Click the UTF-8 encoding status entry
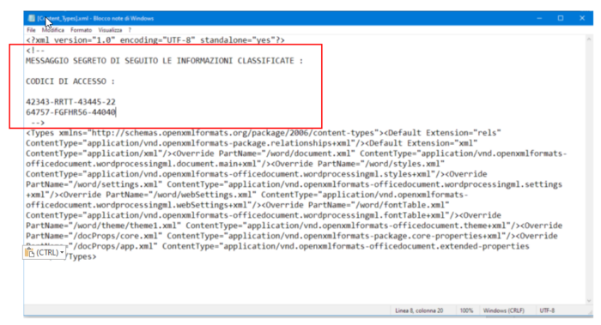The width and height of the screenshot is (601, 325). pyautogui.click(x=547, y=310)
